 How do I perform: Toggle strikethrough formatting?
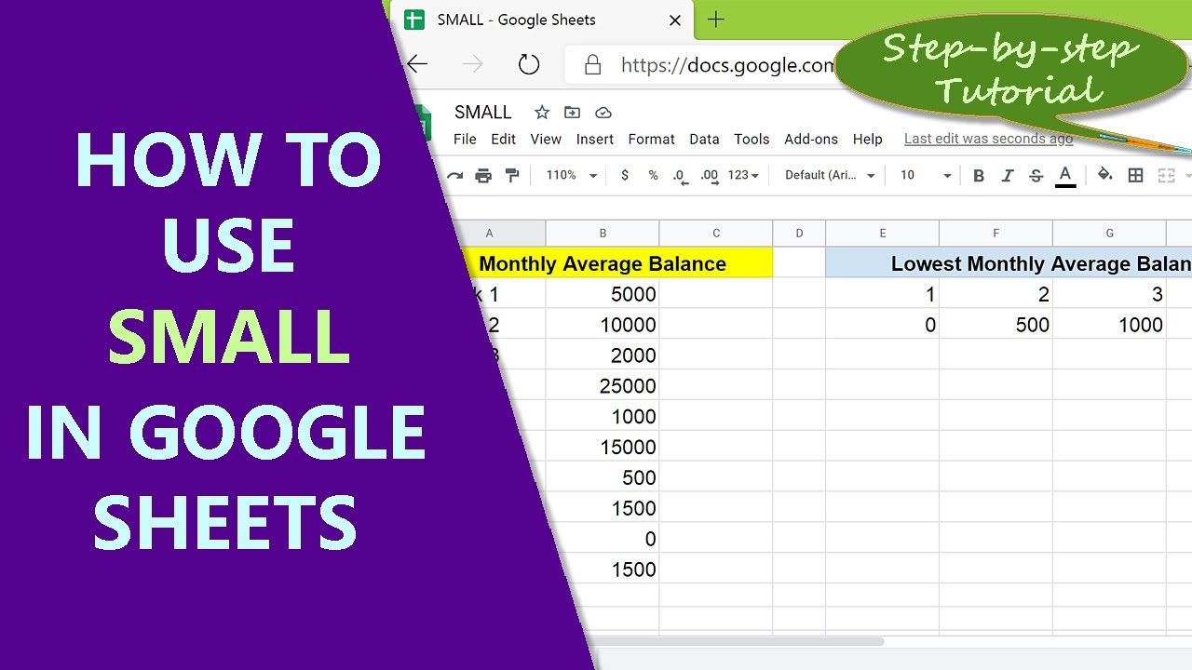point(1036,175)
